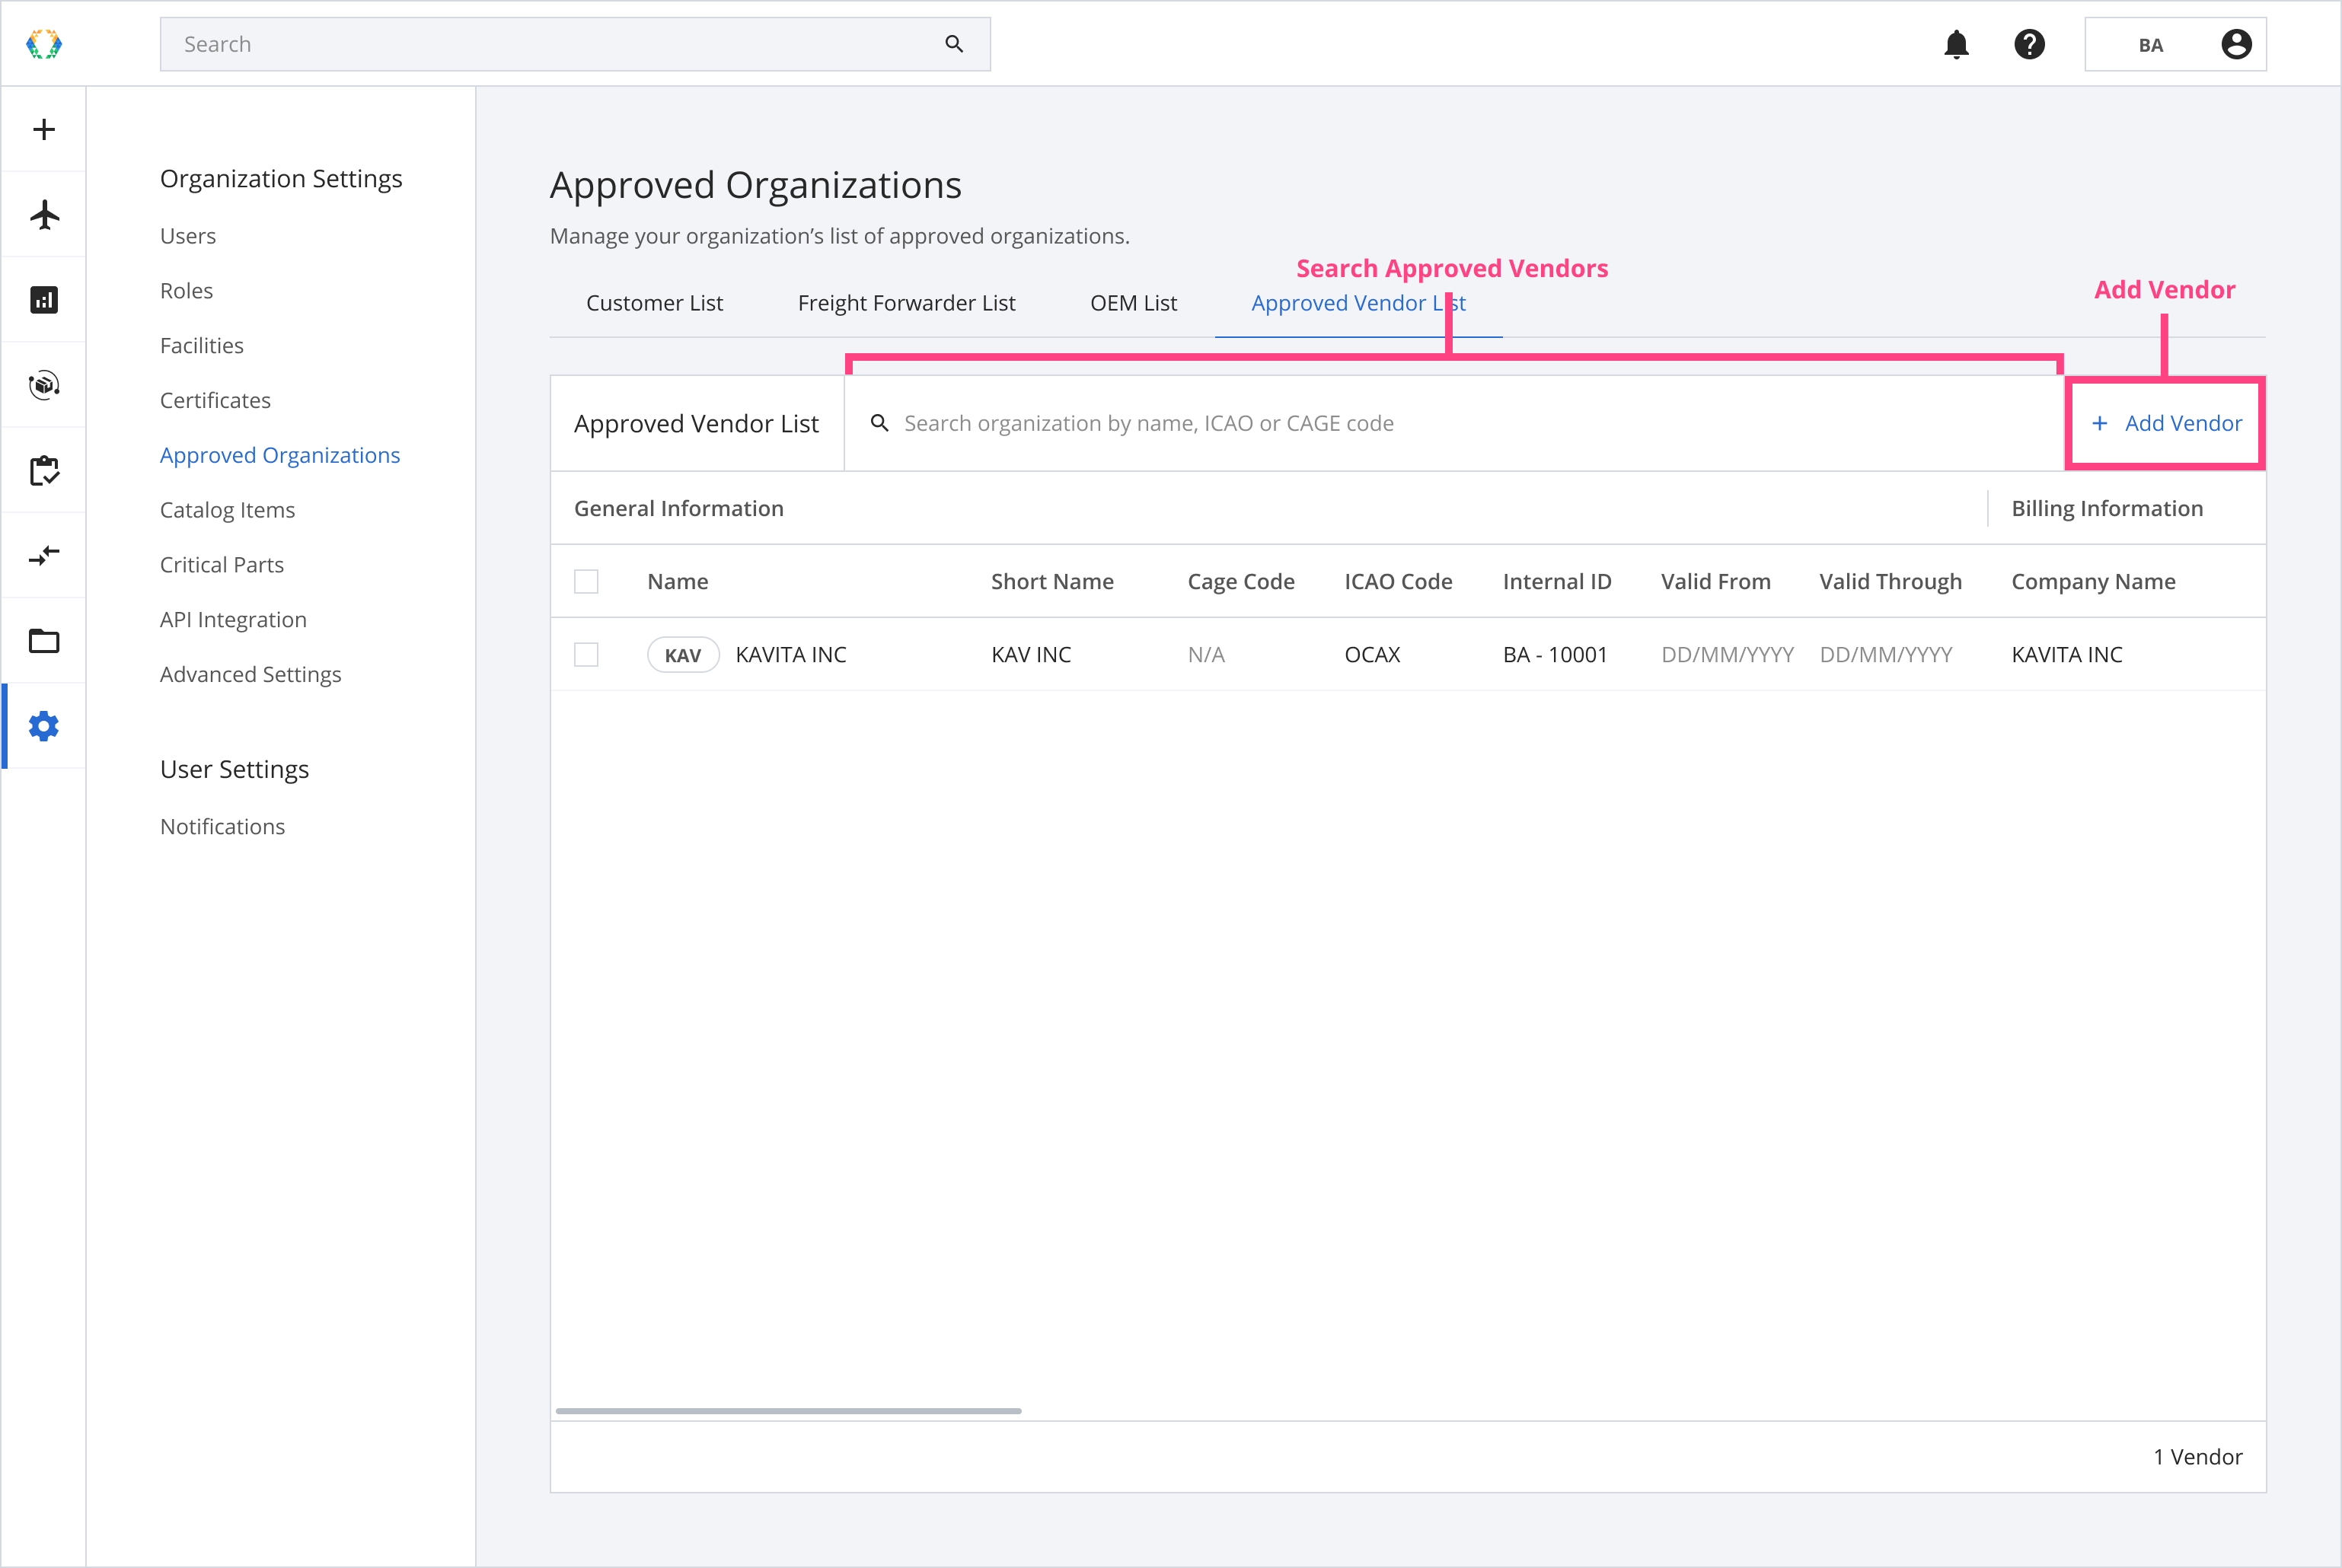Click the Valid Through column header
The height and width of the screenshot is (1568, 2342).
(1890, 582)
